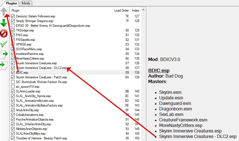Viewport: 239px width, 141px height.
Task: Select PsycheAnimationObjects.esp plugin
Action: pos(75,119)
